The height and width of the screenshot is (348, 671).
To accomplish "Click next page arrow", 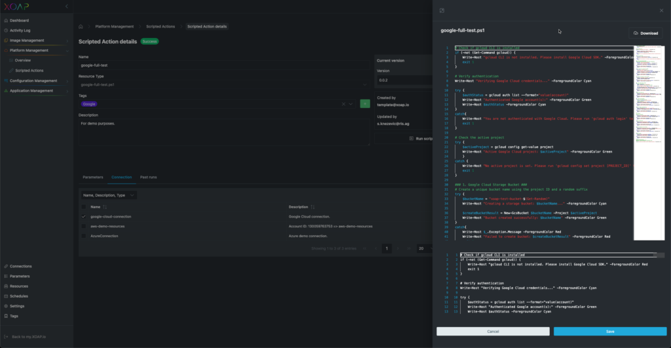I will coord(398,248).
